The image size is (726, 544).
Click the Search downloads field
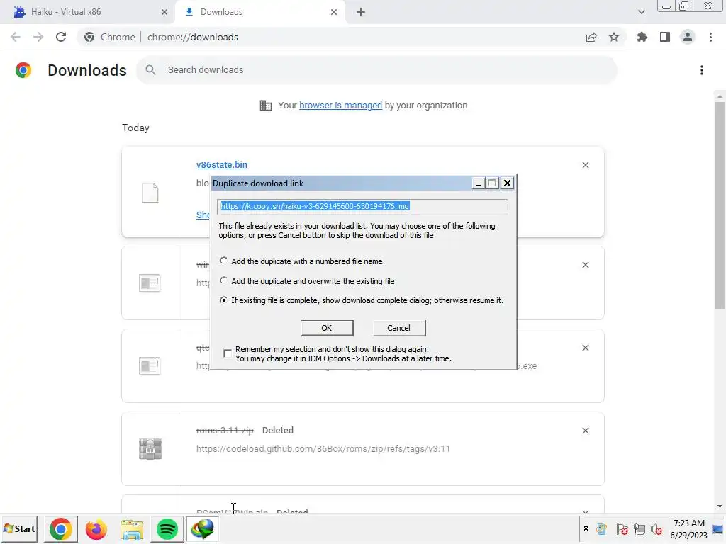(377, 70)
